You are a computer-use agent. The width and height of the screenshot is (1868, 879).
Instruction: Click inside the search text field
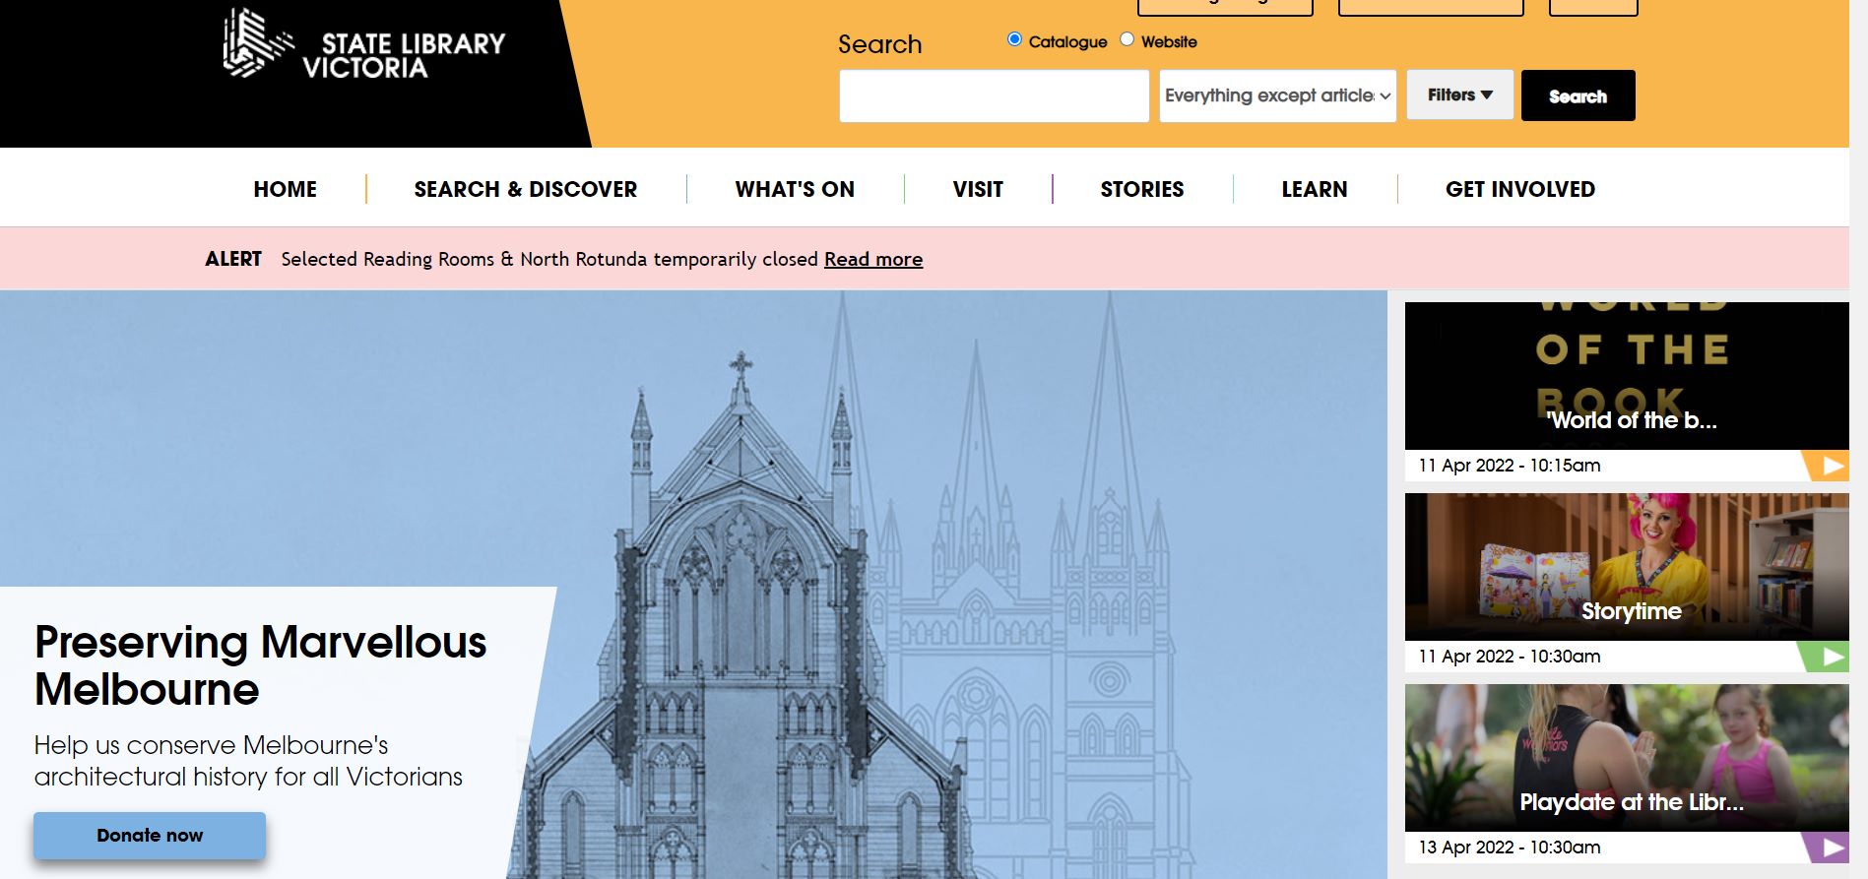point(994,95)
